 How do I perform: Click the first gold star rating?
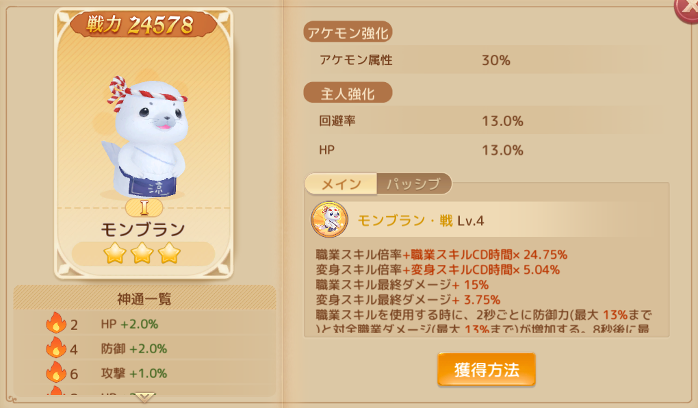pyautogui.click(x=114, y=253)
